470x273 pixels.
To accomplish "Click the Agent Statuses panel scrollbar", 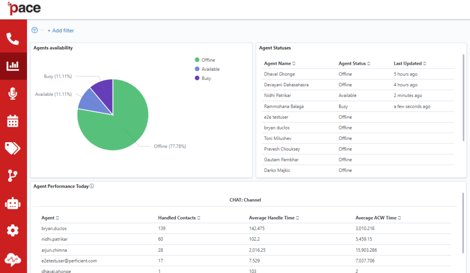I will coord(464,97).
